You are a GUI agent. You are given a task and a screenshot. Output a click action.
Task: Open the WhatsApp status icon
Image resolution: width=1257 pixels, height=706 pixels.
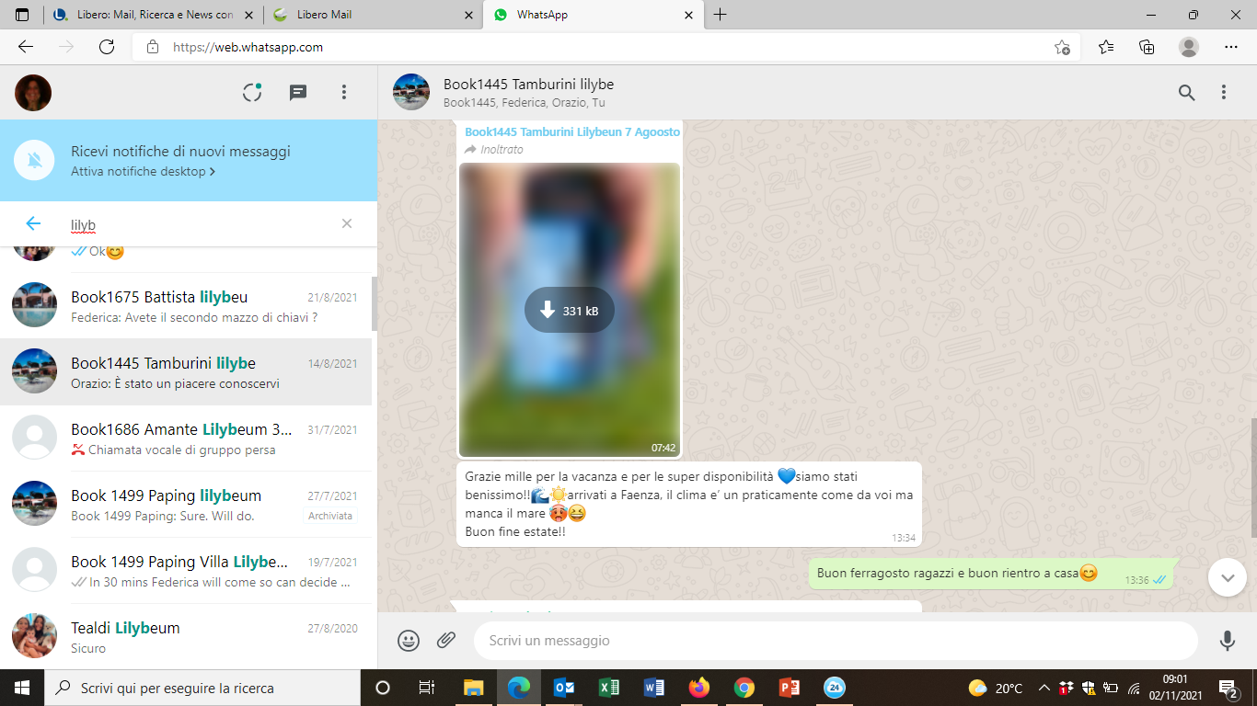[x=252, y=92]
